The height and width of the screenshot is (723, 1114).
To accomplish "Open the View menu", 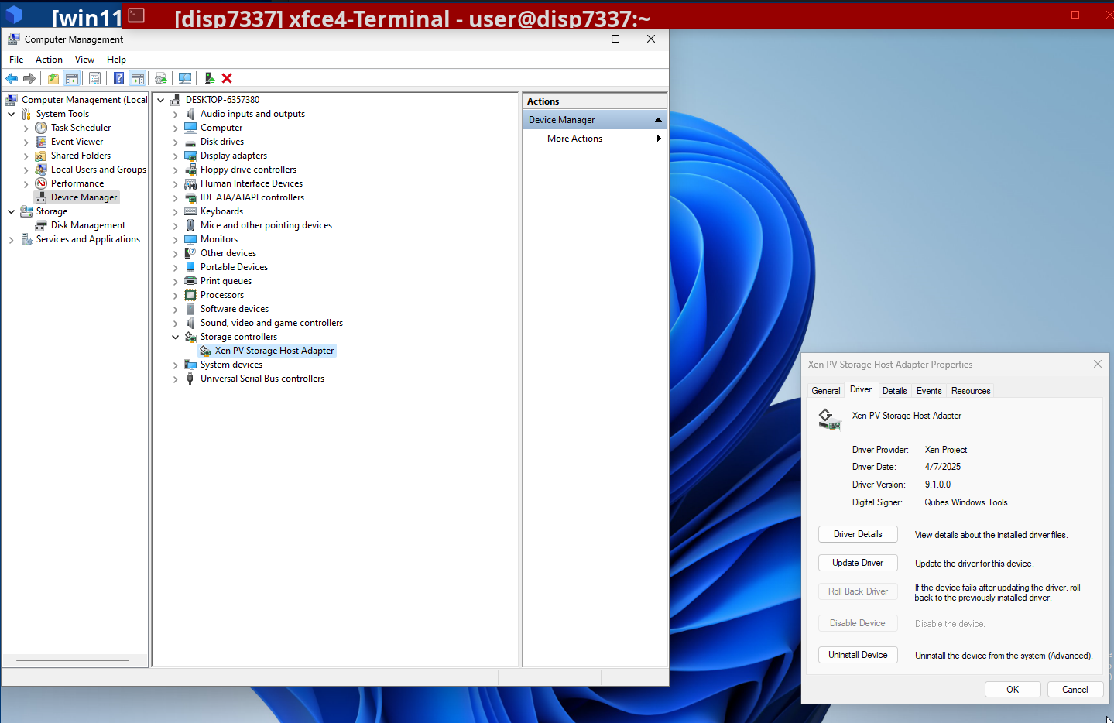I will [84, 60].
